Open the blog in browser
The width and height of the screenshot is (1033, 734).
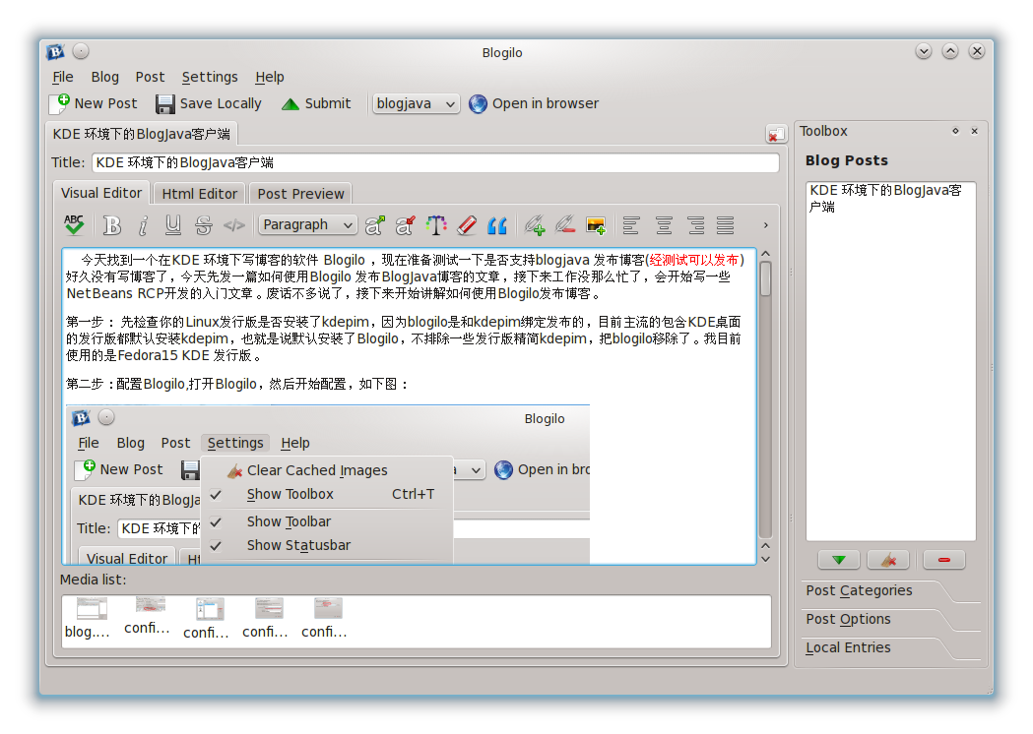534,103
